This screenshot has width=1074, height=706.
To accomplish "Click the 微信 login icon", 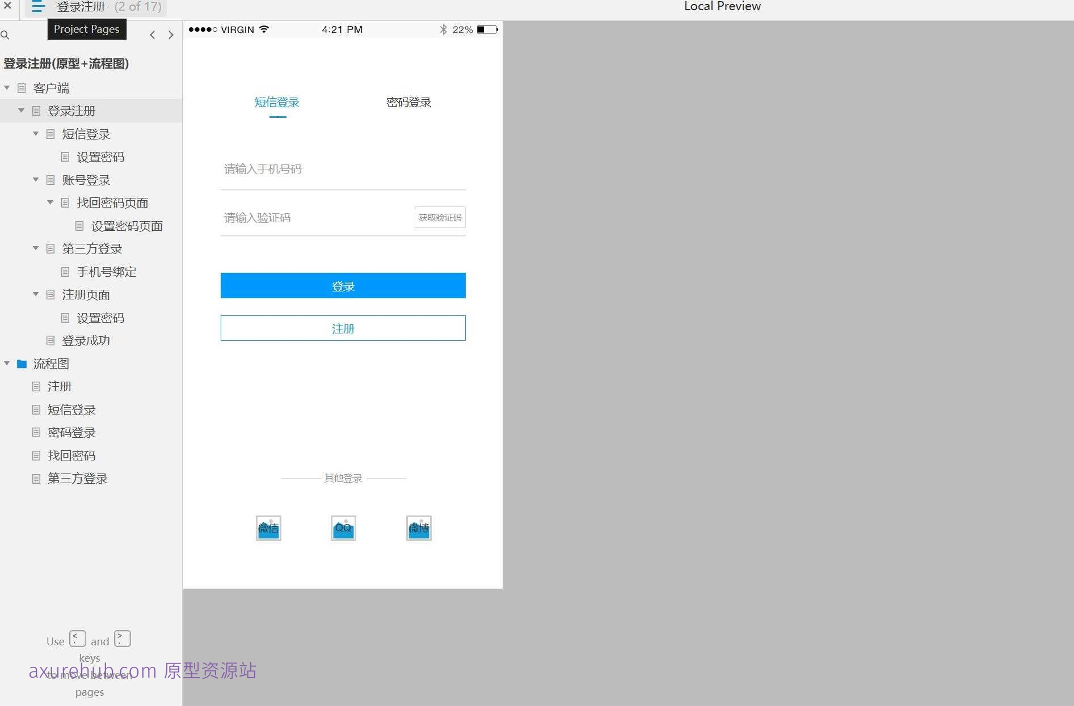I will click(x=268, y=528).
